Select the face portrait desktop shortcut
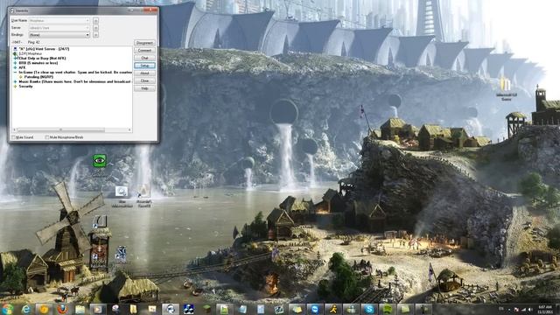This screenshot has width=560, height=315. (100, 251)
